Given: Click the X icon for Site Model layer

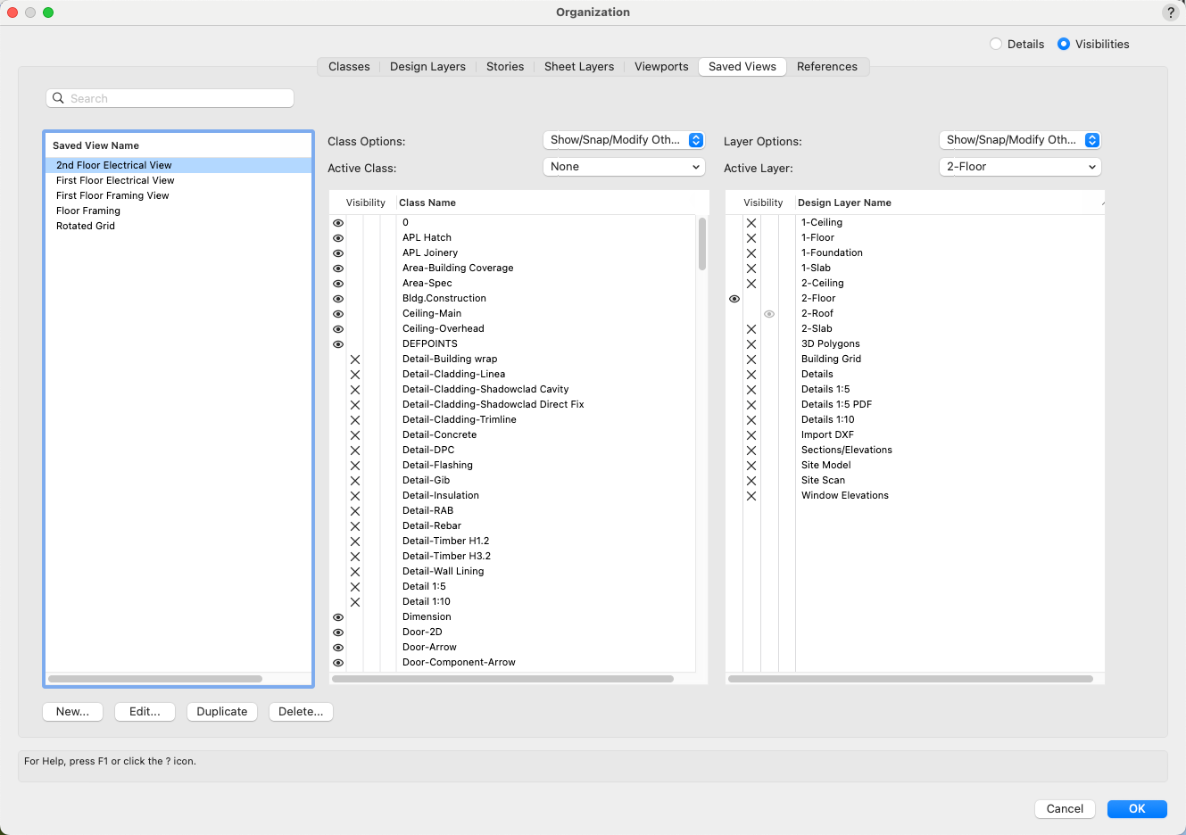Looking at the screenshot, I should [x=751, y=466].
